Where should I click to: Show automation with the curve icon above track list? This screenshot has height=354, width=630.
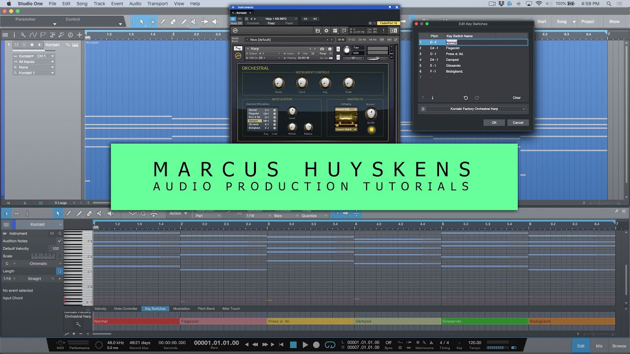(x=33, y=35)
